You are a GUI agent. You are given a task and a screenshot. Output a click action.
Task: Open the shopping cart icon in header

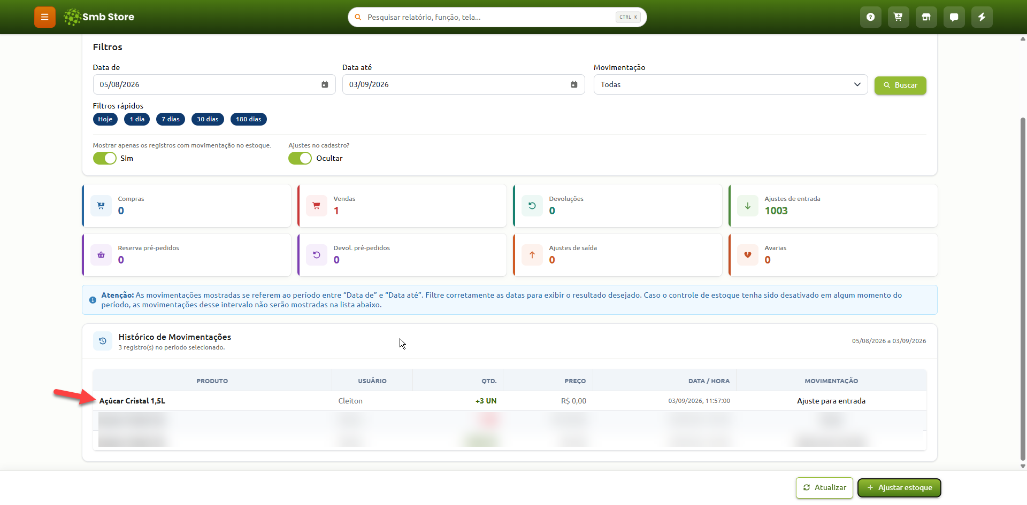899,17
